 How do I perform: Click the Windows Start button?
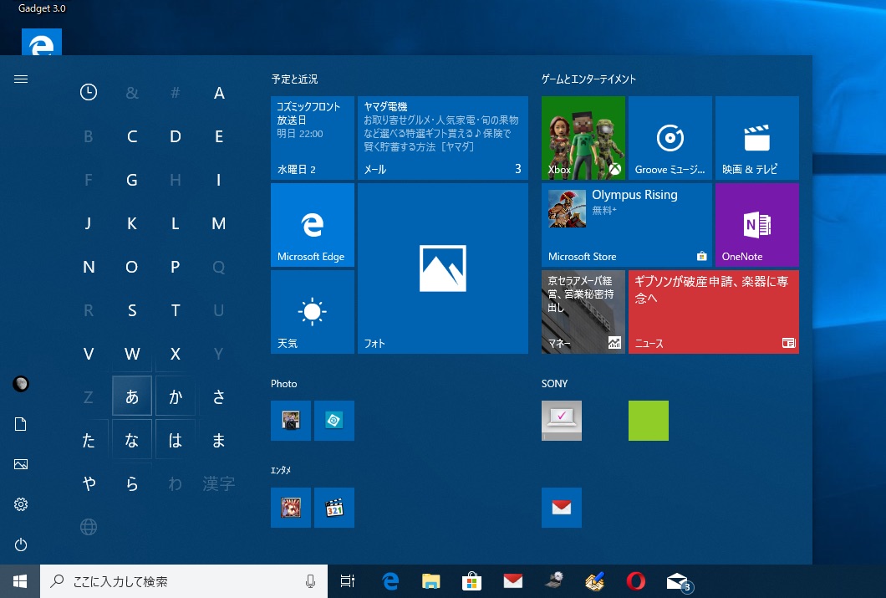pyautogui.click(x=20, y=581)
